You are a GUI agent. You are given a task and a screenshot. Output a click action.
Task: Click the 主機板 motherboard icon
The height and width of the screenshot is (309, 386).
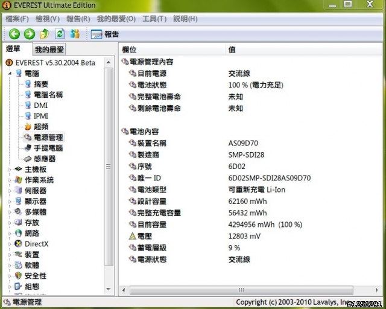[x=19, y=169]
